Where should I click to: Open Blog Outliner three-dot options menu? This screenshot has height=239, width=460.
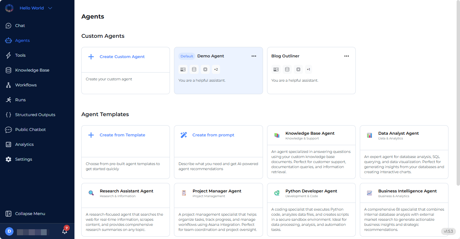pyautogui.click(x=347, y=56)
